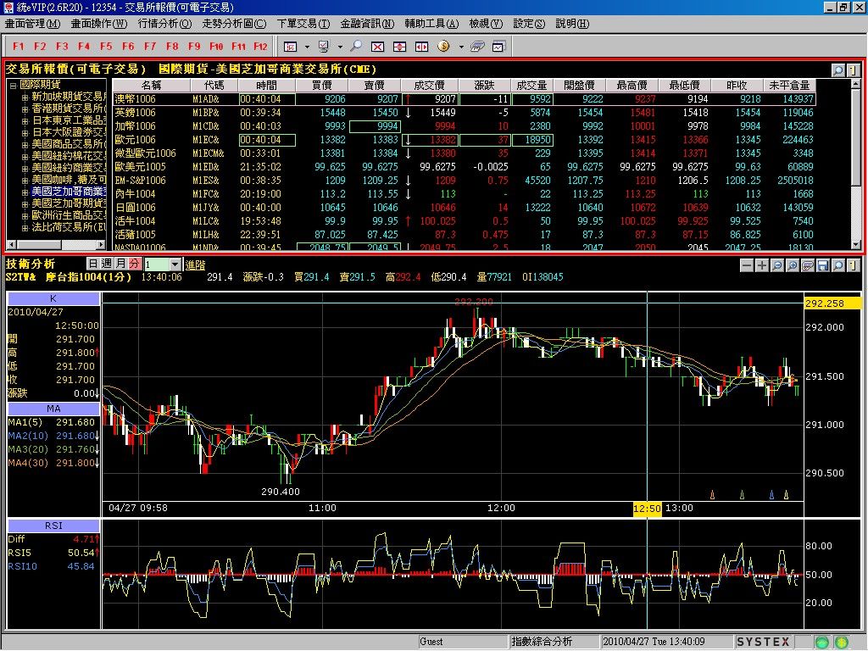Screen dimensions: 868x651
Task: Expand the 香港期貨交易所 tree node
Action: tap(25, 109)
